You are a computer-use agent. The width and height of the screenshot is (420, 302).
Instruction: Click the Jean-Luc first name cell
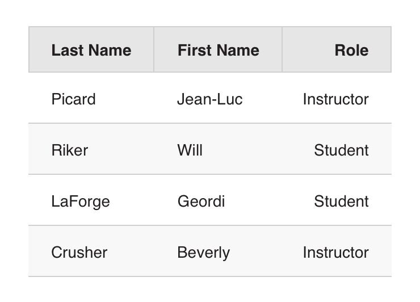click(x=210, y=99)
